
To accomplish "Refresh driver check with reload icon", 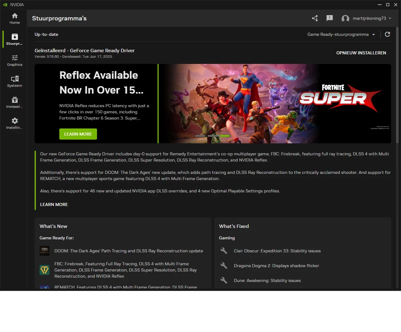I will pyautogui.click(x=387, y=34).
